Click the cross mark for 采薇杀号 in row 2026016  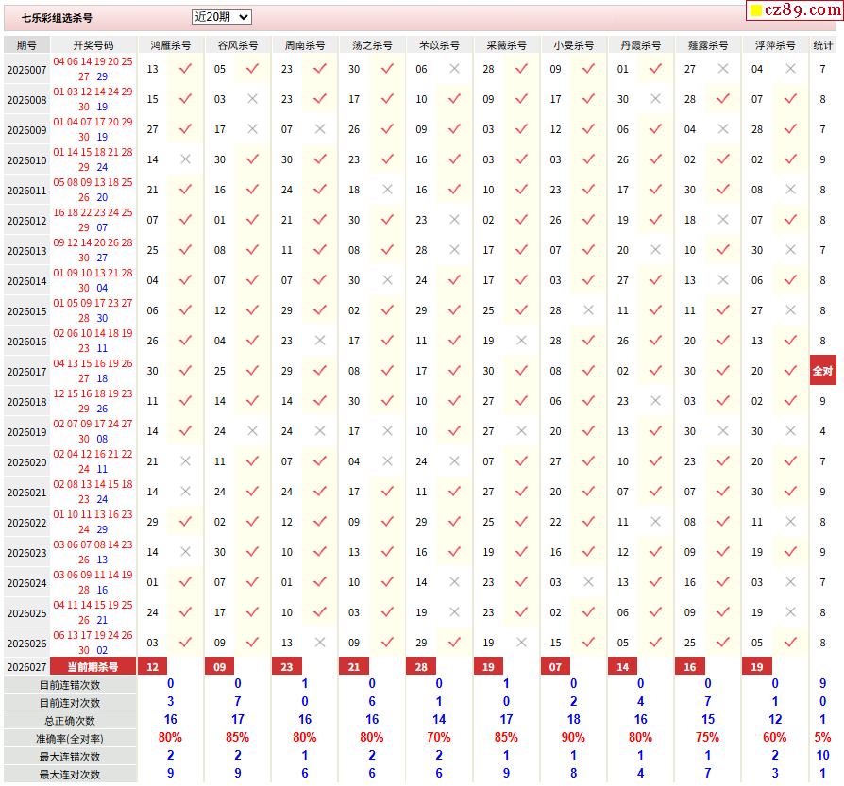pos(521,341)
